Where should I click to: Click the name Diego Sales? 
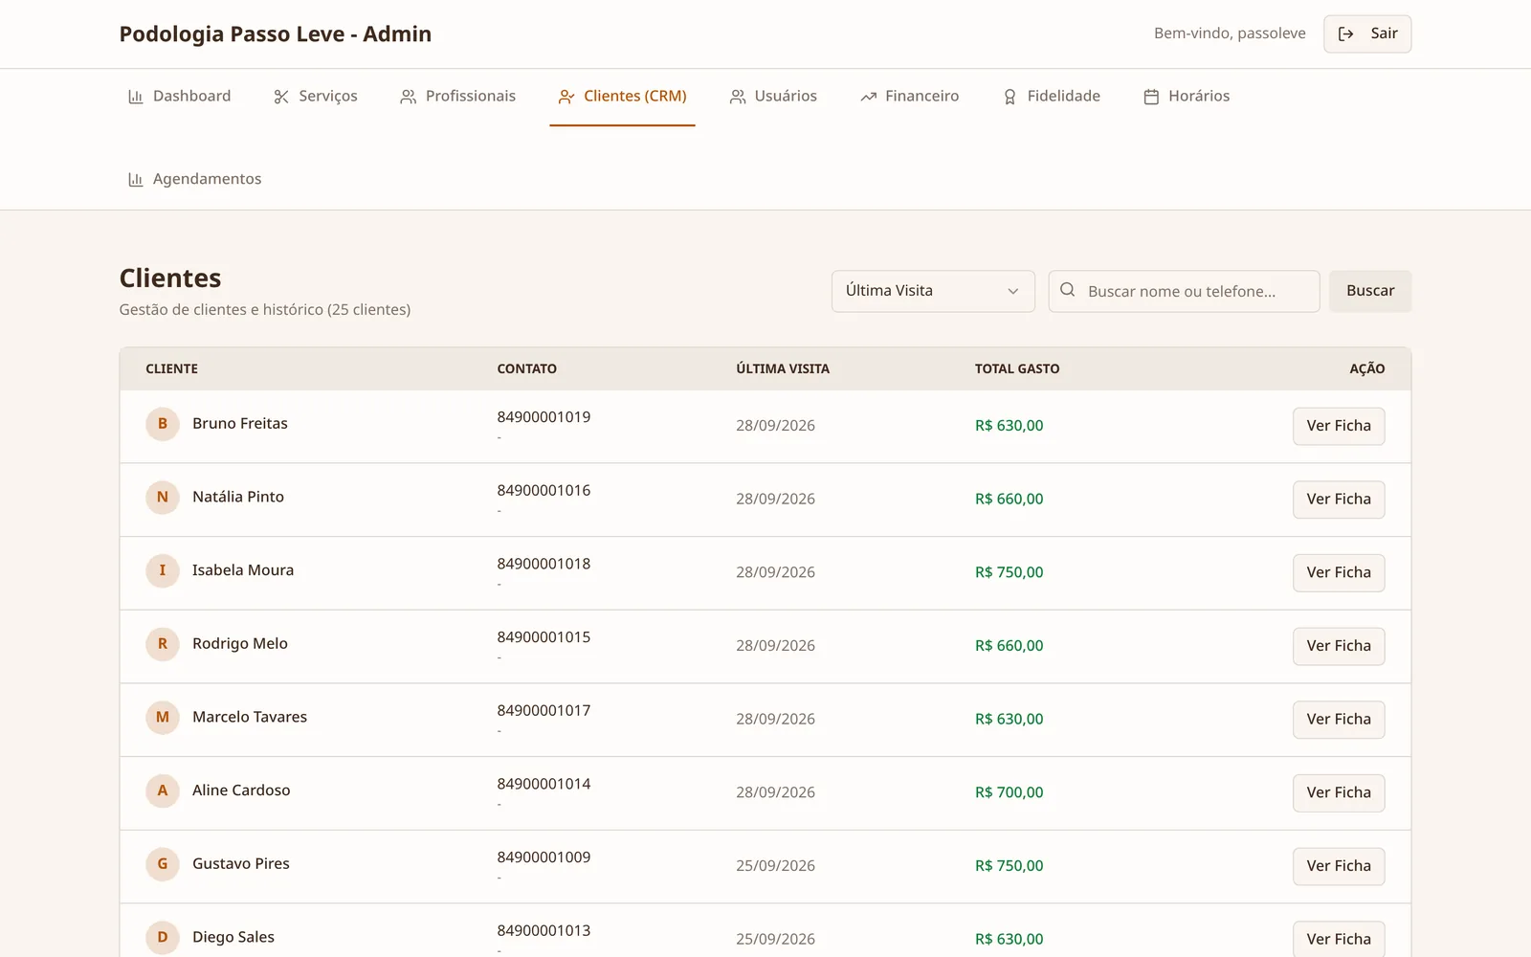(233, 937)
